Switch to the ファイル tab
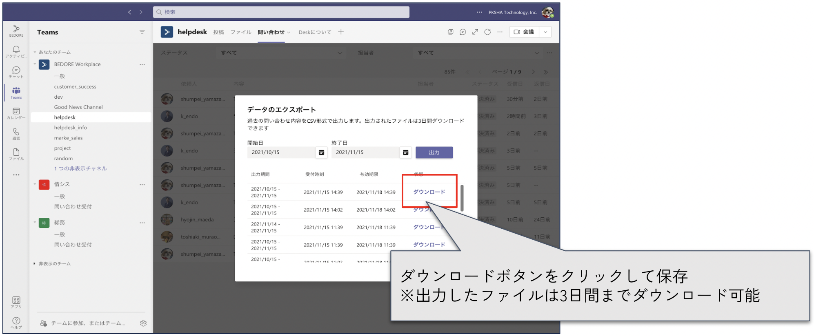814x336 pixels. click(241, 32)
